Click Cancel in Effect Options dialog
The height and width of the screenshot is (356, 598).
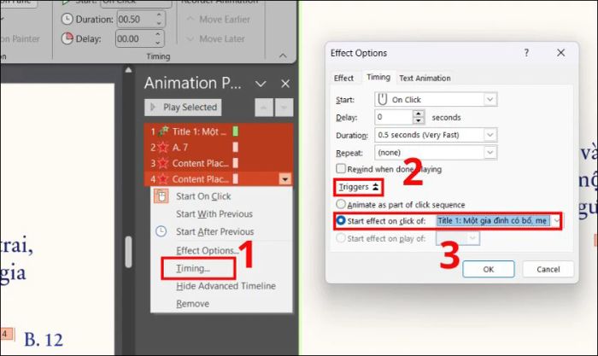(x=548, y=269)
